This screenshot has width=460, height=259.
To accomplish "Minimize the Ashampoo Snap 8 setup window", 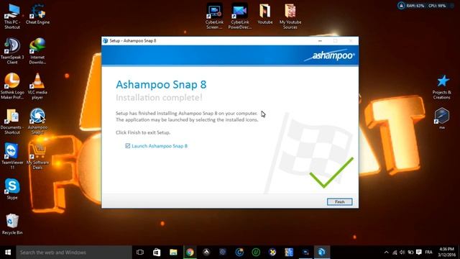I will 320,41.
